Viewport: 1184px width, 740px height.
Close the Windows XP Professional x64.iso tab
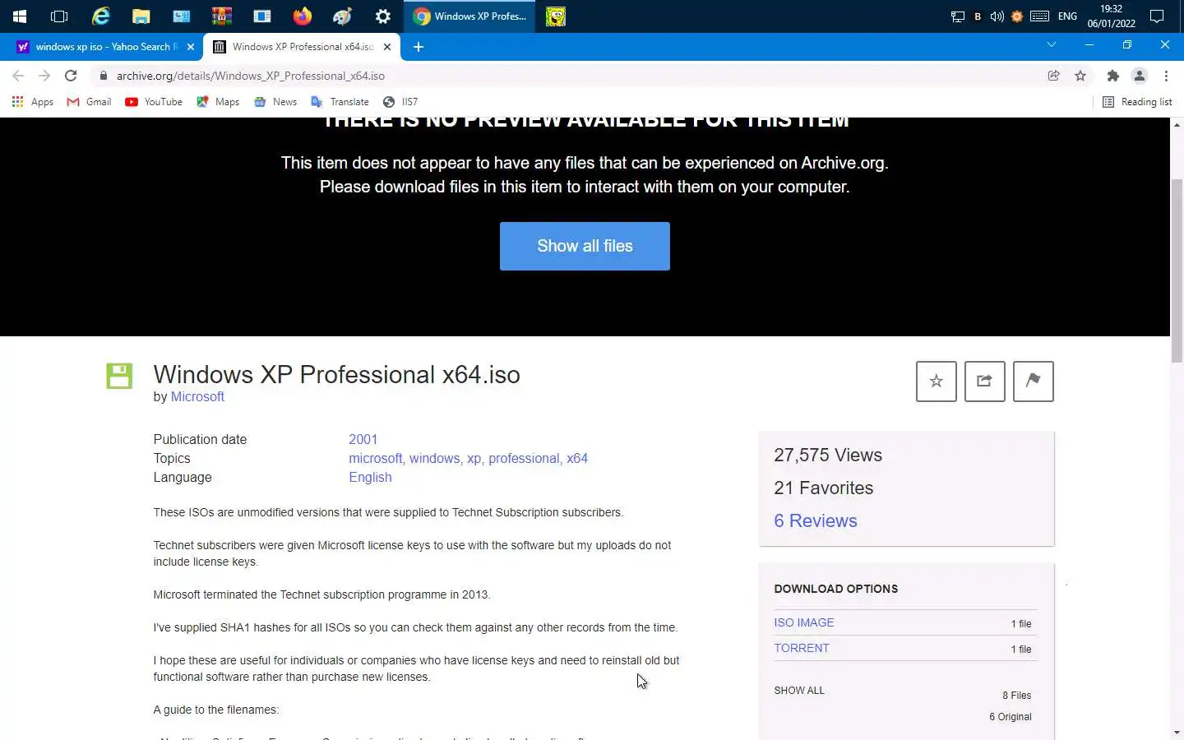click(387, 47)
